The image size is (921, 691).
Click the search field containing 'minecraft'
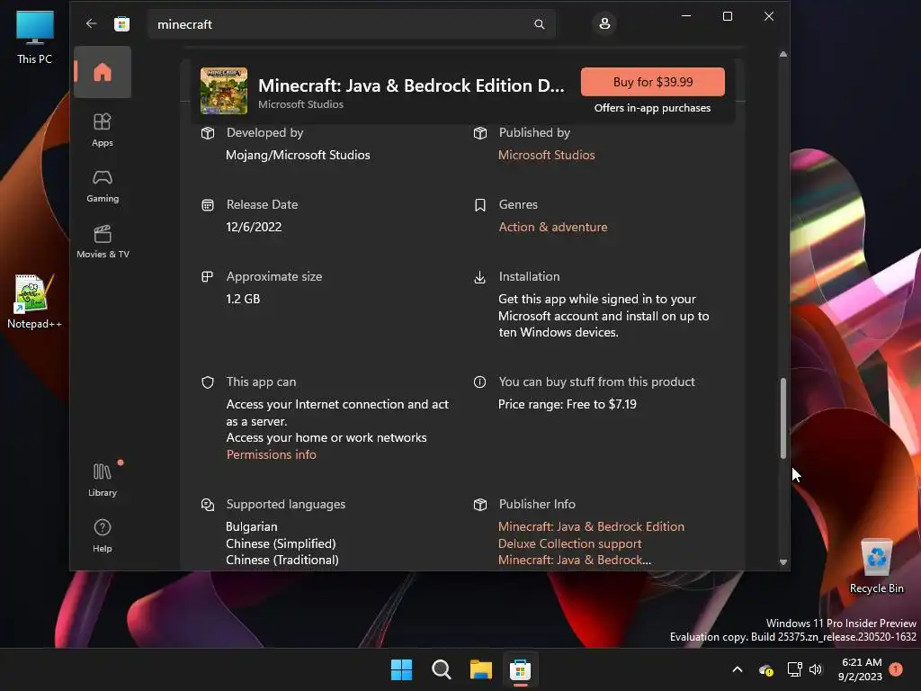(352, 24)
